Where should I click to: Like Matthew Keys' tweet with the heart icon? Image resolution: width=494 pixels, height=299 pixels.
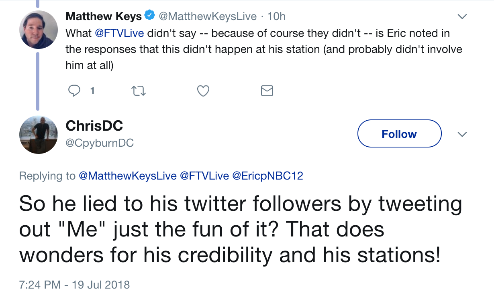(x=203, y=91)
